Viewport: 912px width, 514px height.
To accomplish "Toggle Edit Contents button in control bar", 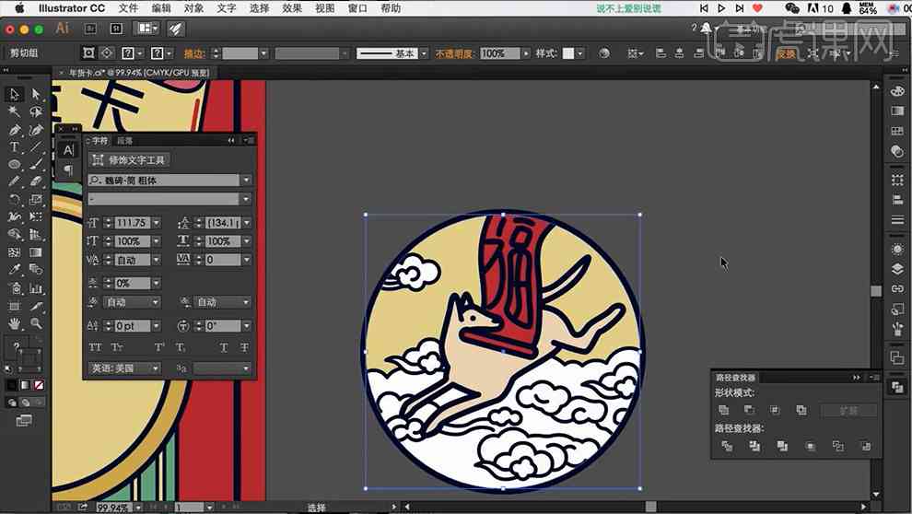I will coord(107,53).
